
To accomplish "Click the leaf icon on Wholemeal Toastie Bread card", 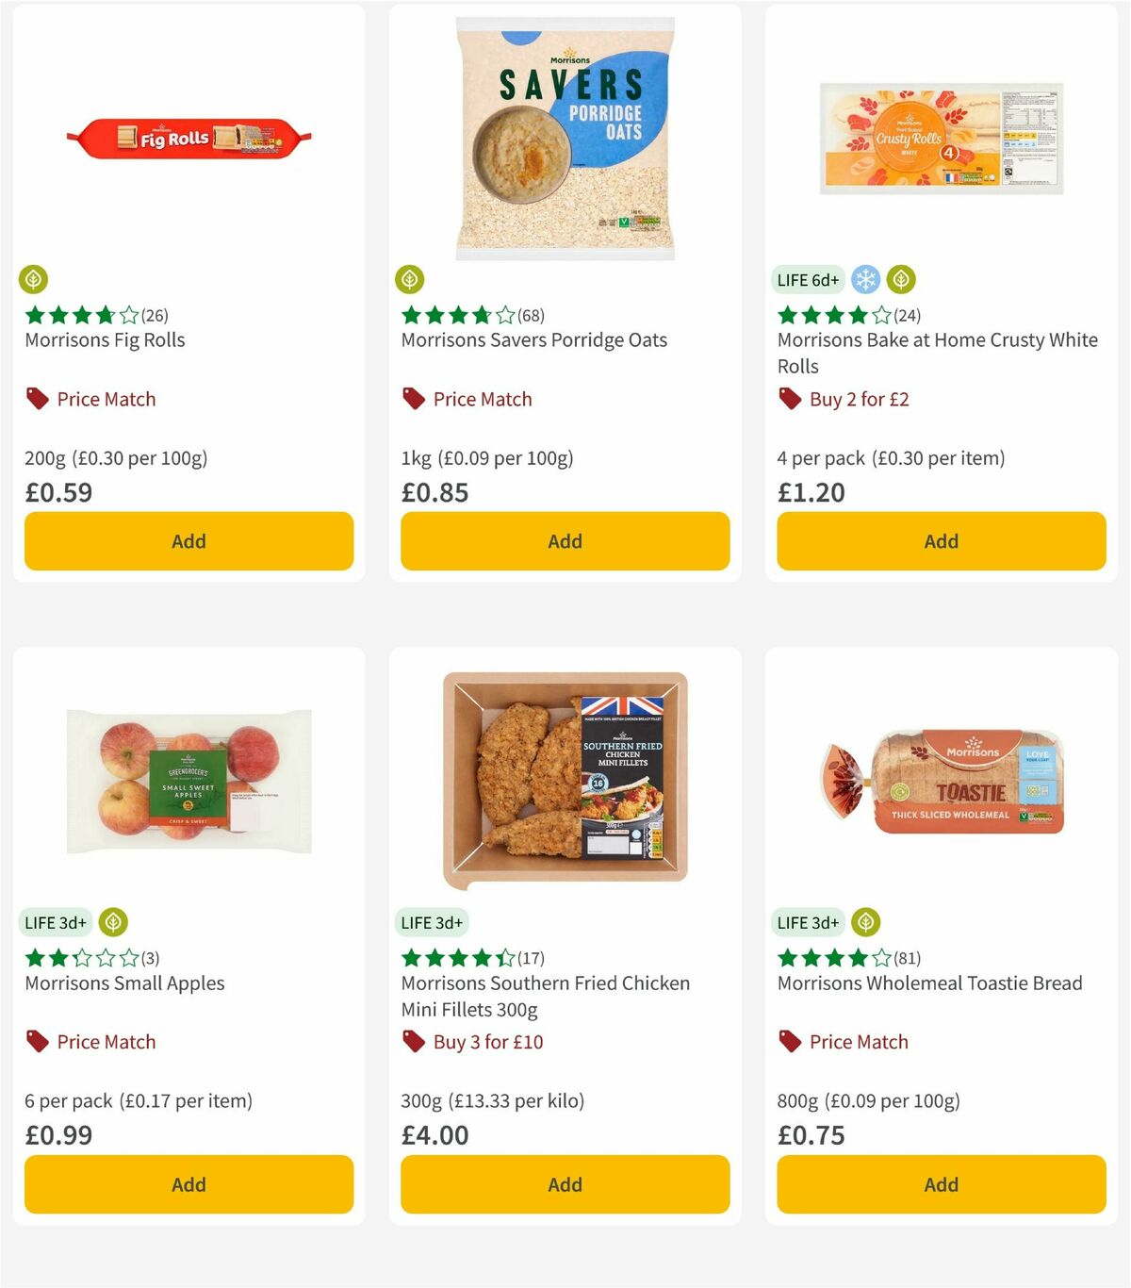I will pos(864,922).
